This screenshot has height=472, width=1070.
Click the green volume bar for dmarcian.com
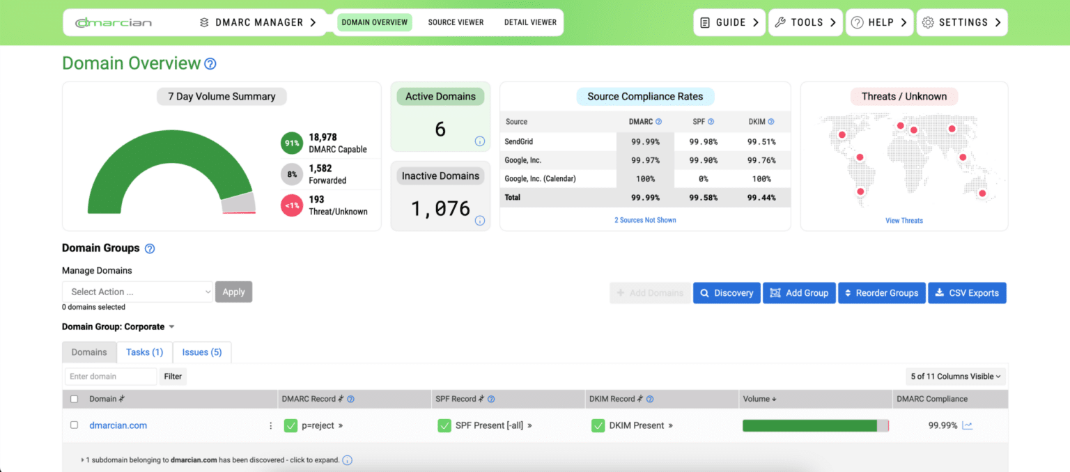[x=809, y=425]
